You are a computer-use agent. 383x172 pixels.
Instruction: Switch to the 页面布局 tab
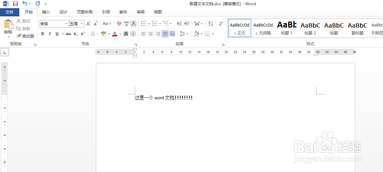[84, 12]
